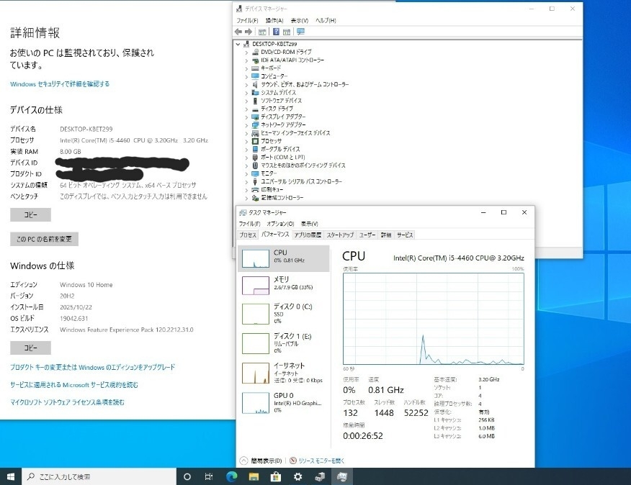Image resolution: width=631 pixels, height=485 pixels.
Task: Switch to the スタートアップ tab
Action: click(340, 235)
